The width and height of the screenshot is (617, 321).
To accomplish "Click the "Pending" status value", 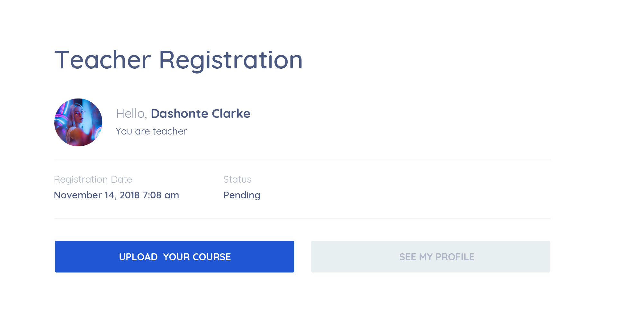I will pos(242,195).
